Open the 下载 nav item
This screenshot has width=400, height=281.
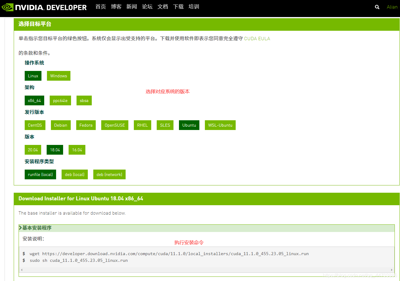[178, 7]
